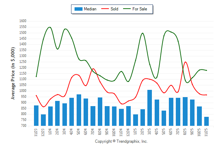Image resolution: width=224 pixels, height=150 pixels.
Task: Toggle the Sold series via its legend label
Action: (x=114, y=9)
